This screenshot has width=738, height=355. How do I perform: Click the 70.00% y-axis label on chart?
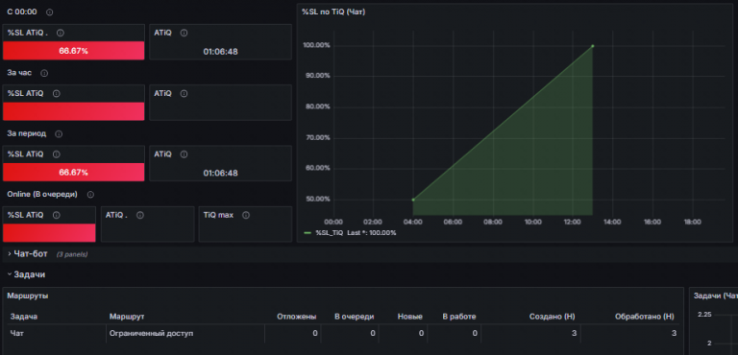(x=318, y=138)
